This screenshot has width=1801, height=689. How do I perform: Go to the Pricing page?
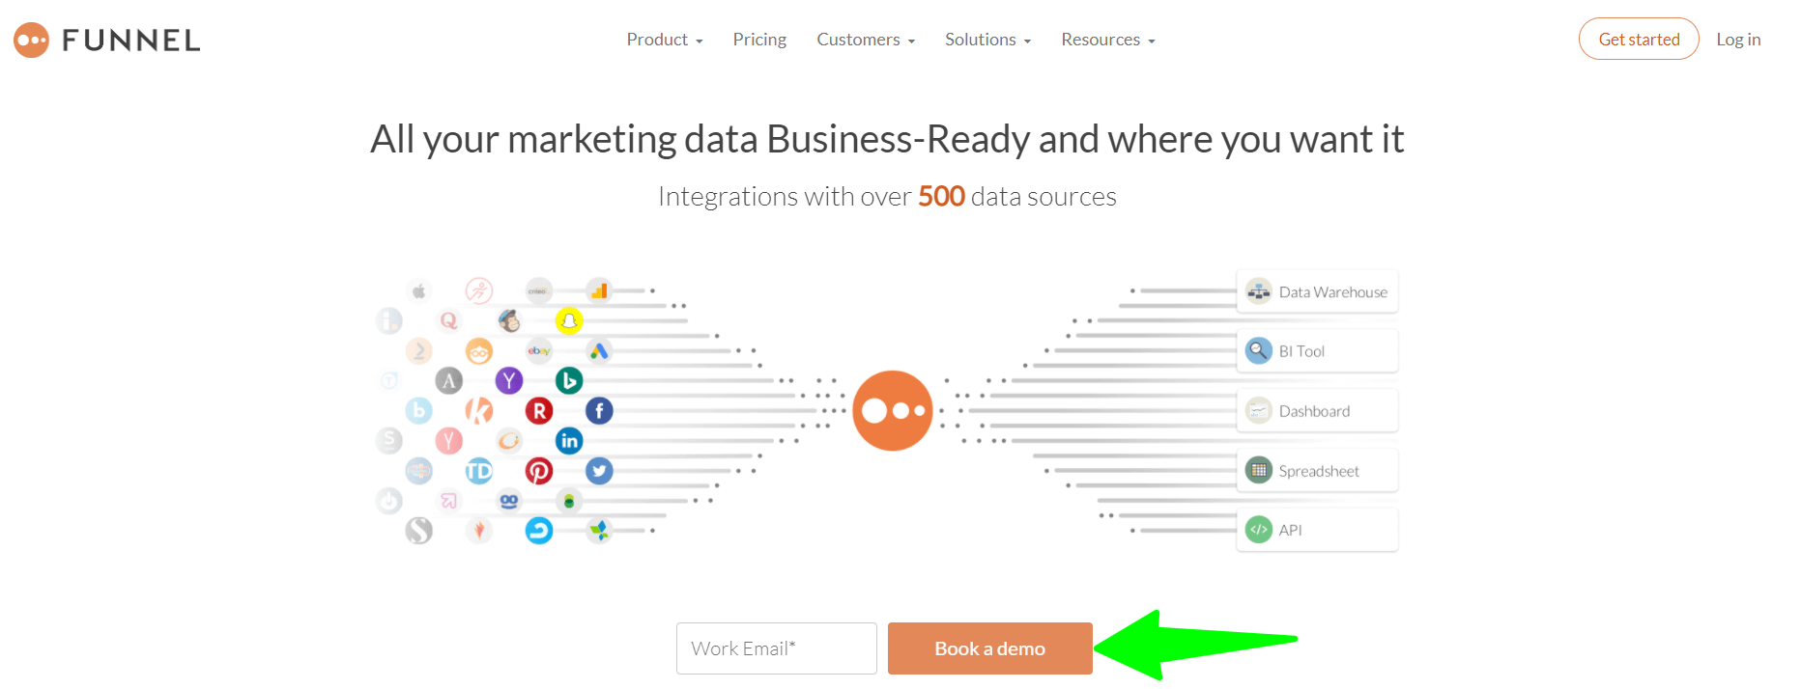click(759, 39)
